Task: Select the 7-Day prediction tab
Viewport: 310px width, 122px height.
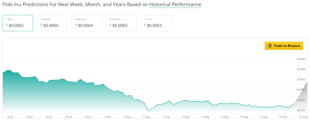Action: (x=18, y=23)
